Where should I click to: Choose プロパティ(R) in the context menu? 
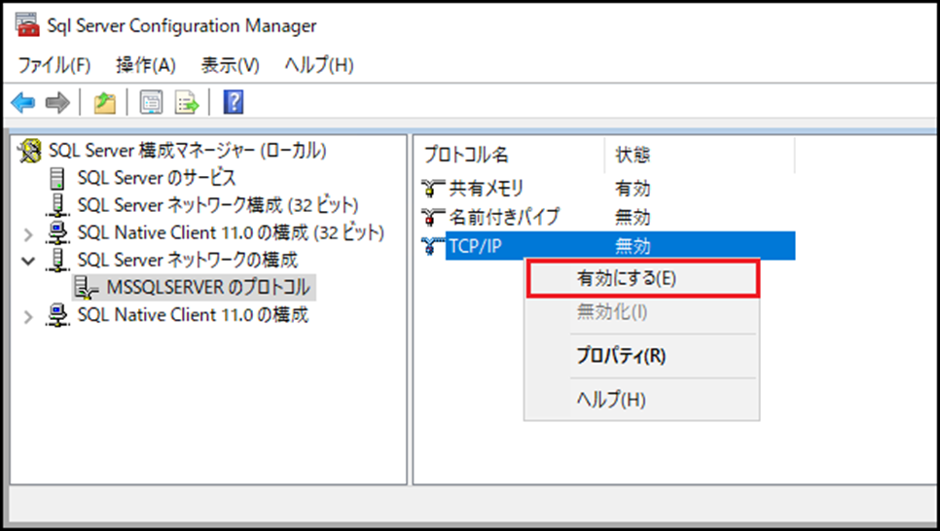click(642, 355)
